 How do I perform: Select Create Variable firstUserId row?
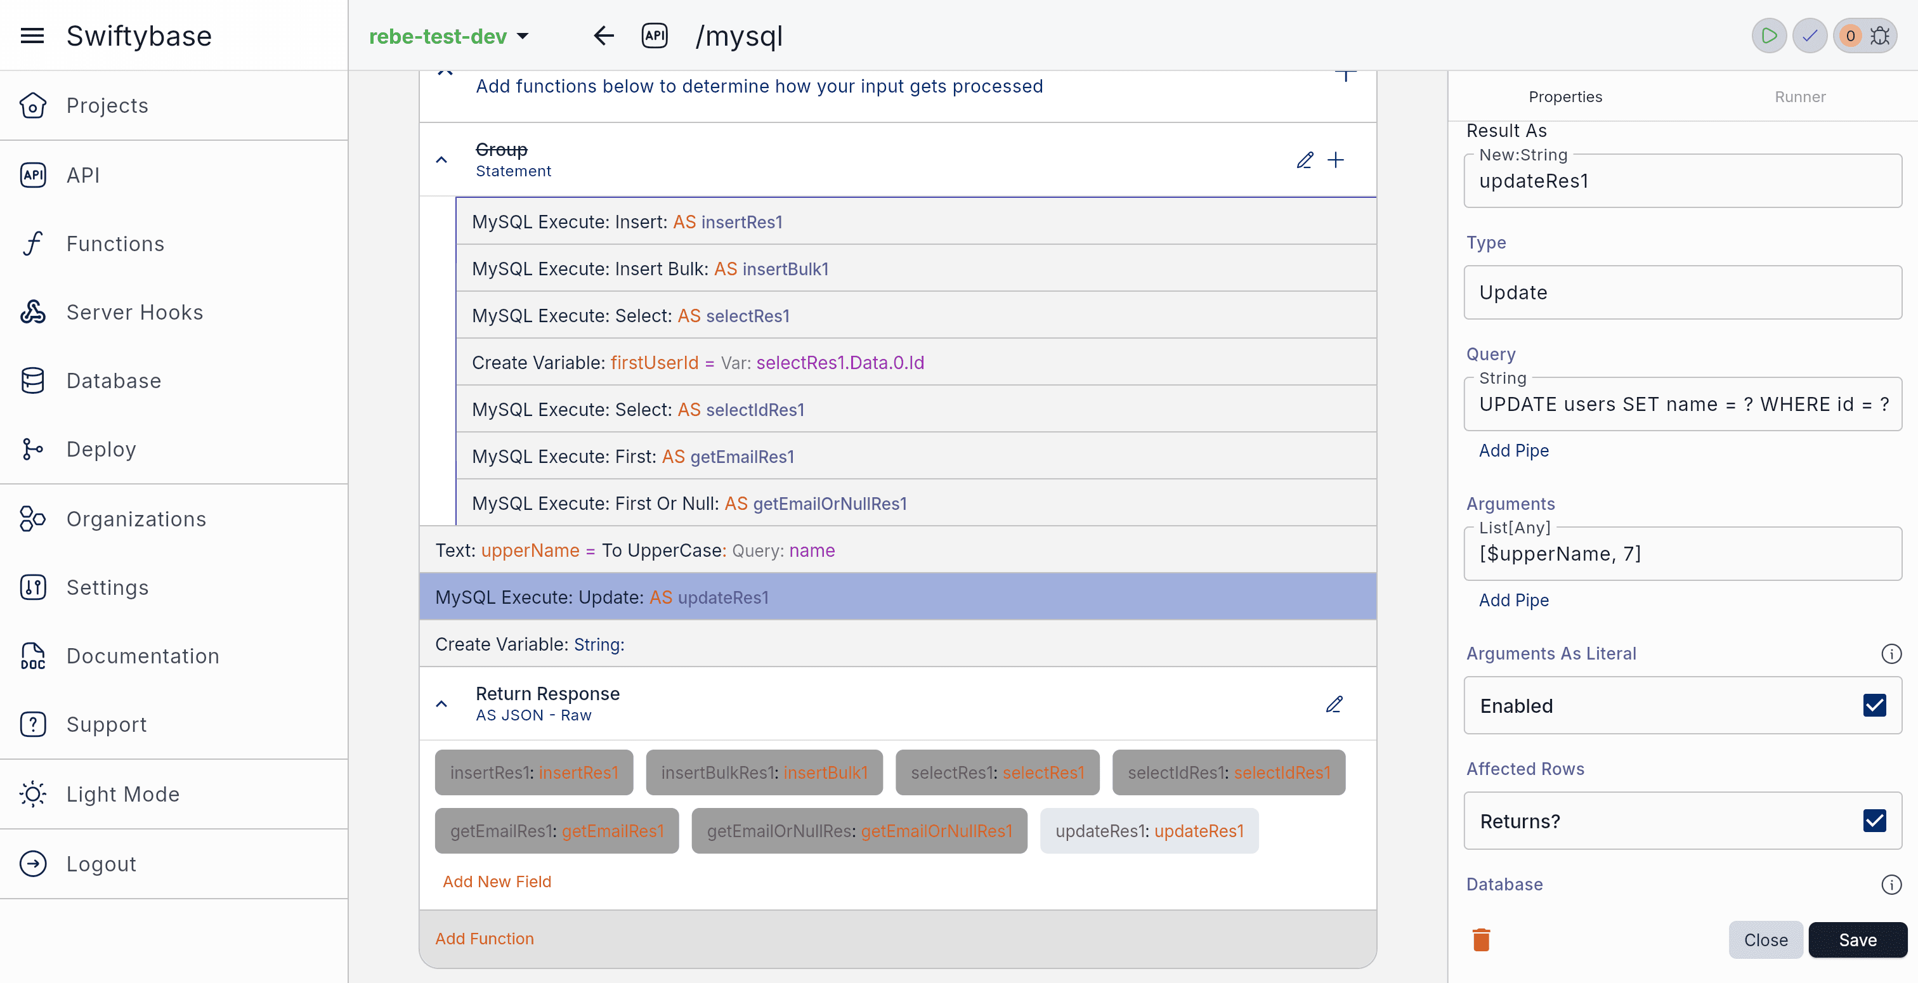coord(916,363)
